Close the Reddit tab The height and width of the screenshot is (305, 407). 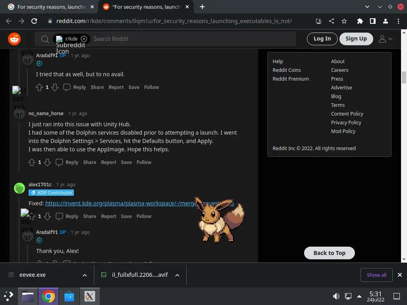pyautogui.click(x=187, y=7)
